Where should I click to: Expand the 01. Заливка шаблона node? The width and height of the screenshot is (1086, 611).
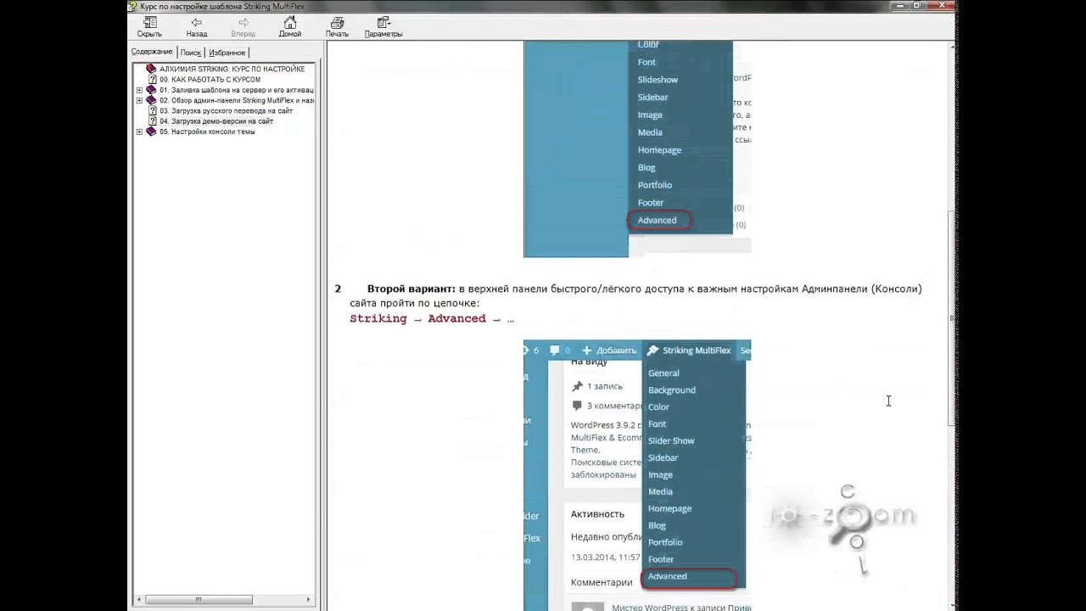139,90
